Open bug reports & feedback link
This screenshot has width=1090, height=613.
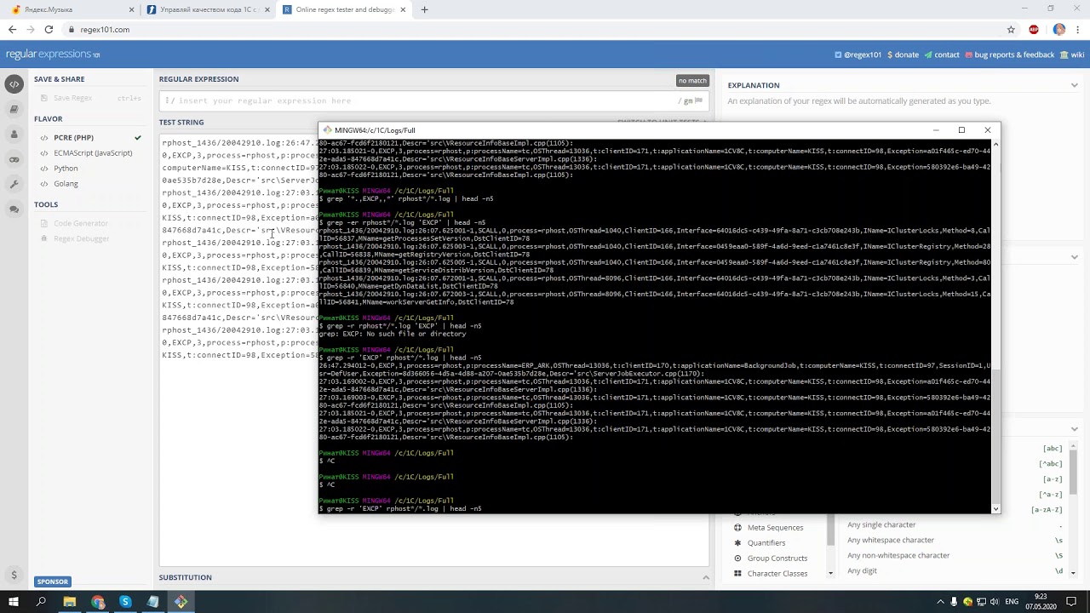(1009, 54)
